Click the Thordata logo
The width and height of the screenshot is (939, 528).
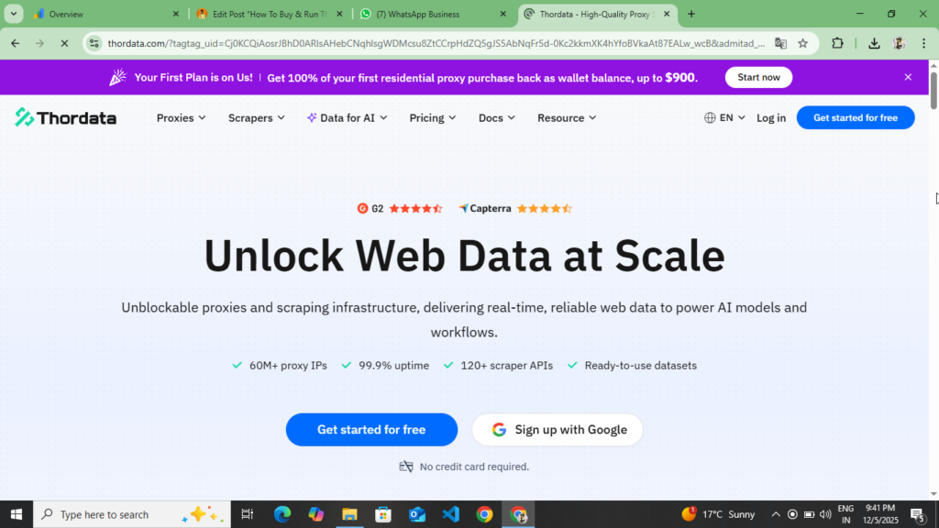(x=65, y=117)
